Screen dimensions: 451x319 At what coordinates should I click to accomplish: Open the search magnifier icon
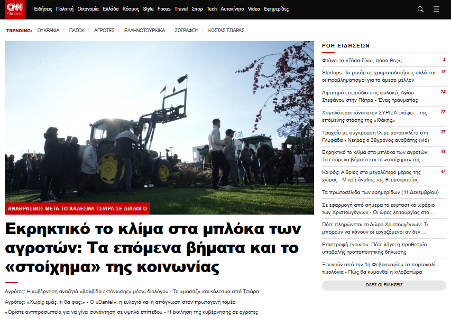(420, 9)
